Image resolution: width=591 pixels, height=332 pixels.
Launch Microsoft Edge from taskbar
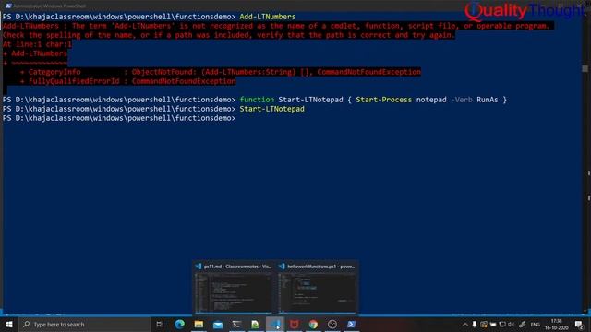(x=180, y=324)
